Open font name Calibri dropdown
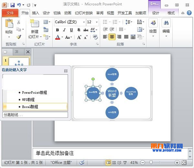 [84, 22]
